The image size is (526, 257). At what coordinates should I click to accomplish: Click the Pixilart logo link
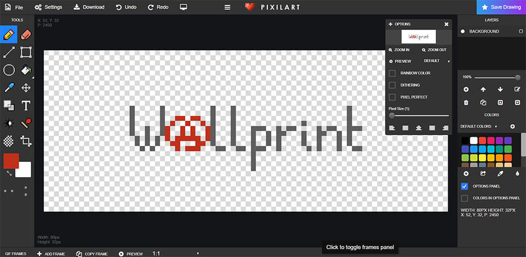pos(272,7)
